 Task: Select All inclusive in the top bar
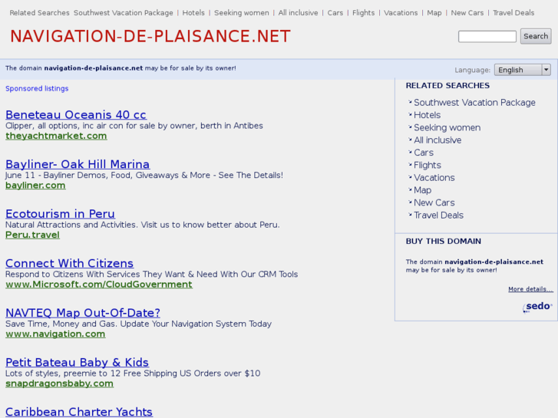coord(298,13)
